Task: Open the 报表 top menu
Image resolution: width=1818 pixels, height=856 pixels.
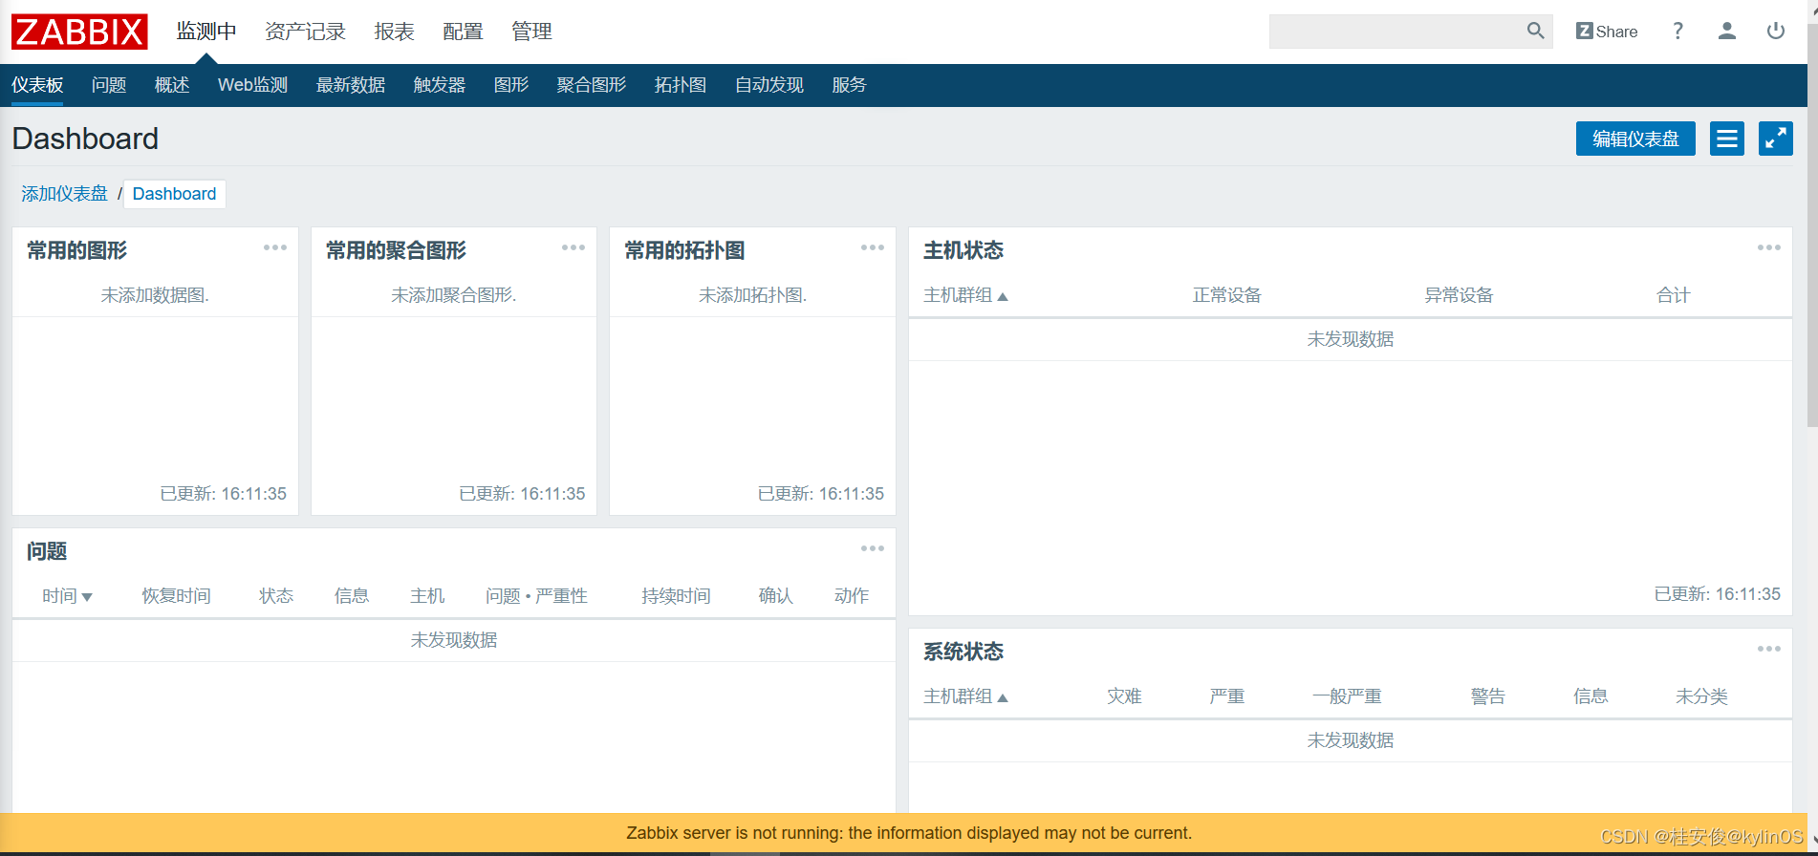Action: [x=394, y=32]
